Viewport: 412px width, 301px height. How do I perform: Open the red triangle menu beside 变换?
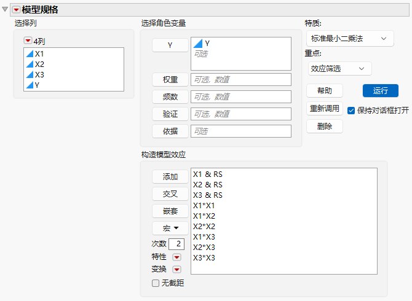point(176,269)
